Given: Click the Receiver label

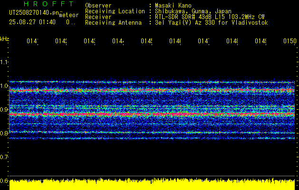Looking at the screenshot, I should 98,17.
